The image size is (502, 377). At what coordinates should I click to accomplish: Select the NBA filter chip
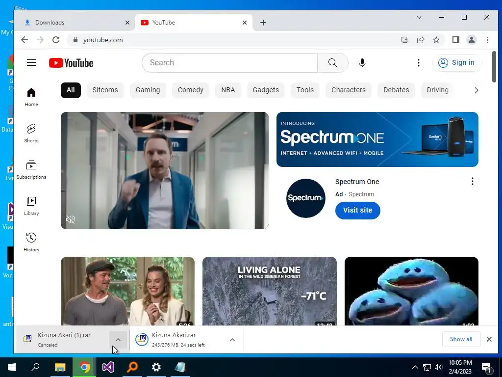tap(228, 90)
